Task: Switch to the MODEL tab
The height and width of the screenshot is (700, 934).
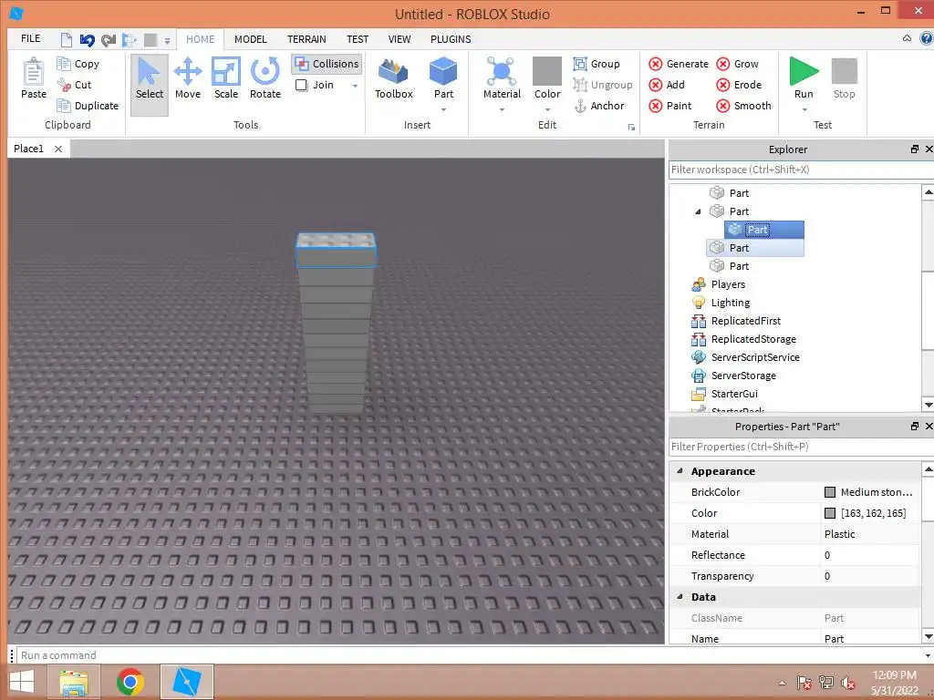Action: coord(250,39)
